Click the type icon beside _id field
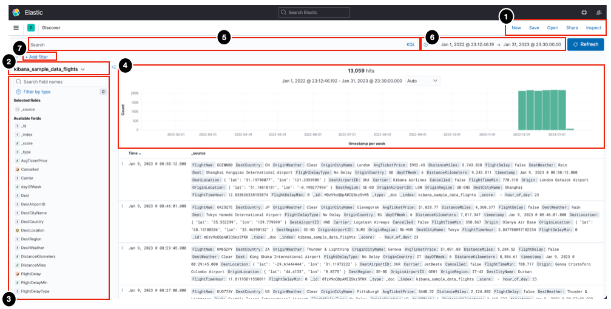 point(17,126)
